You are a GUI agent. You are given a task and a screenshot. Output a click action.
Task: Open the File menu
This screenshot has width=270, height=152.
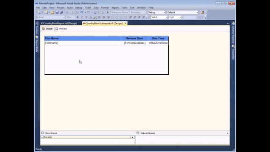(x=38, y=8)
